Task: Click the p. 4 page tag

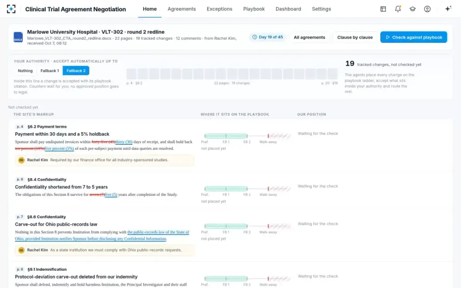Action: (20, 127)
